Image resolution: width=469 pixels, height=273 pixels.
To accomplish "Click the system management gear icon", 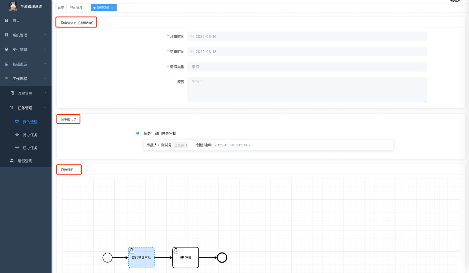I will click(x=7, y=35).
